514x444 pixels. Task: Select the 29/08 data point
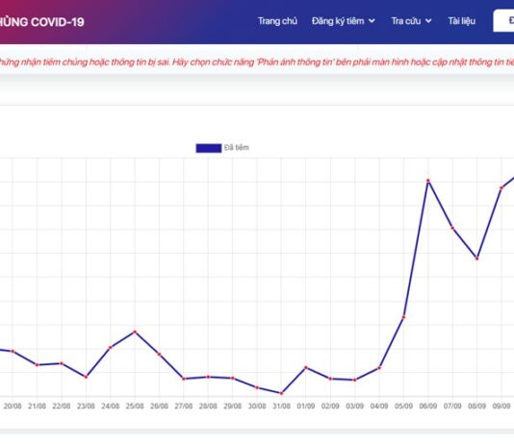[232, 379]
